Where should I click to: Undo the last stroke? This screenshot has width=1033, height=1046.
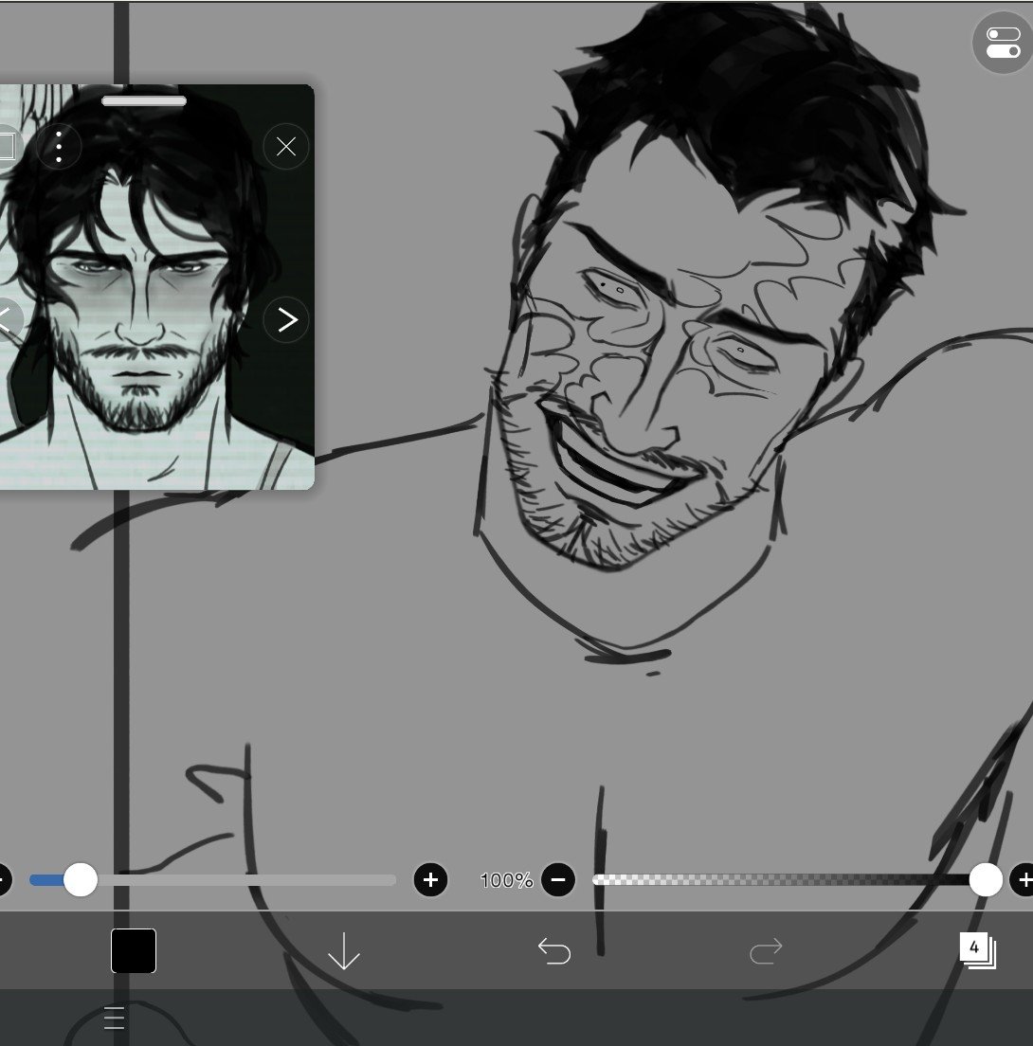554,950
